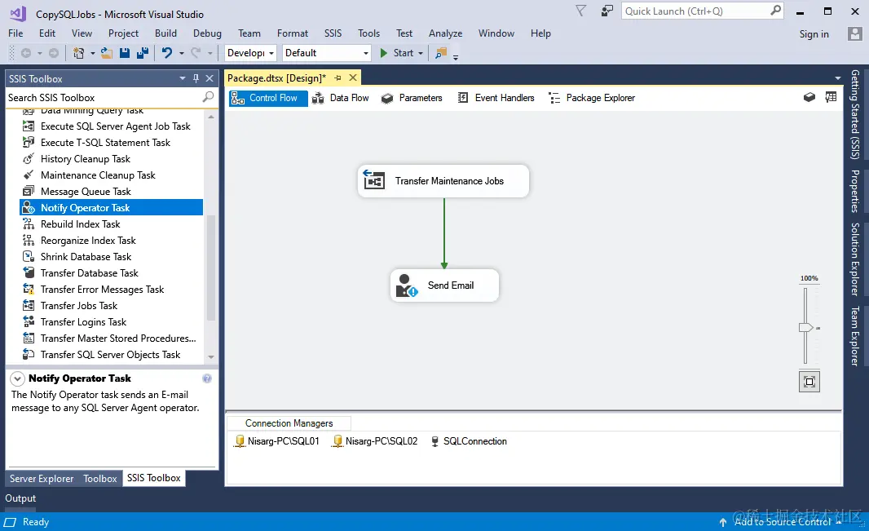Toggle auto-hide pin on SSIS Toolbox panel
Viewport: 869px width, 531px height.
(196, 78)
